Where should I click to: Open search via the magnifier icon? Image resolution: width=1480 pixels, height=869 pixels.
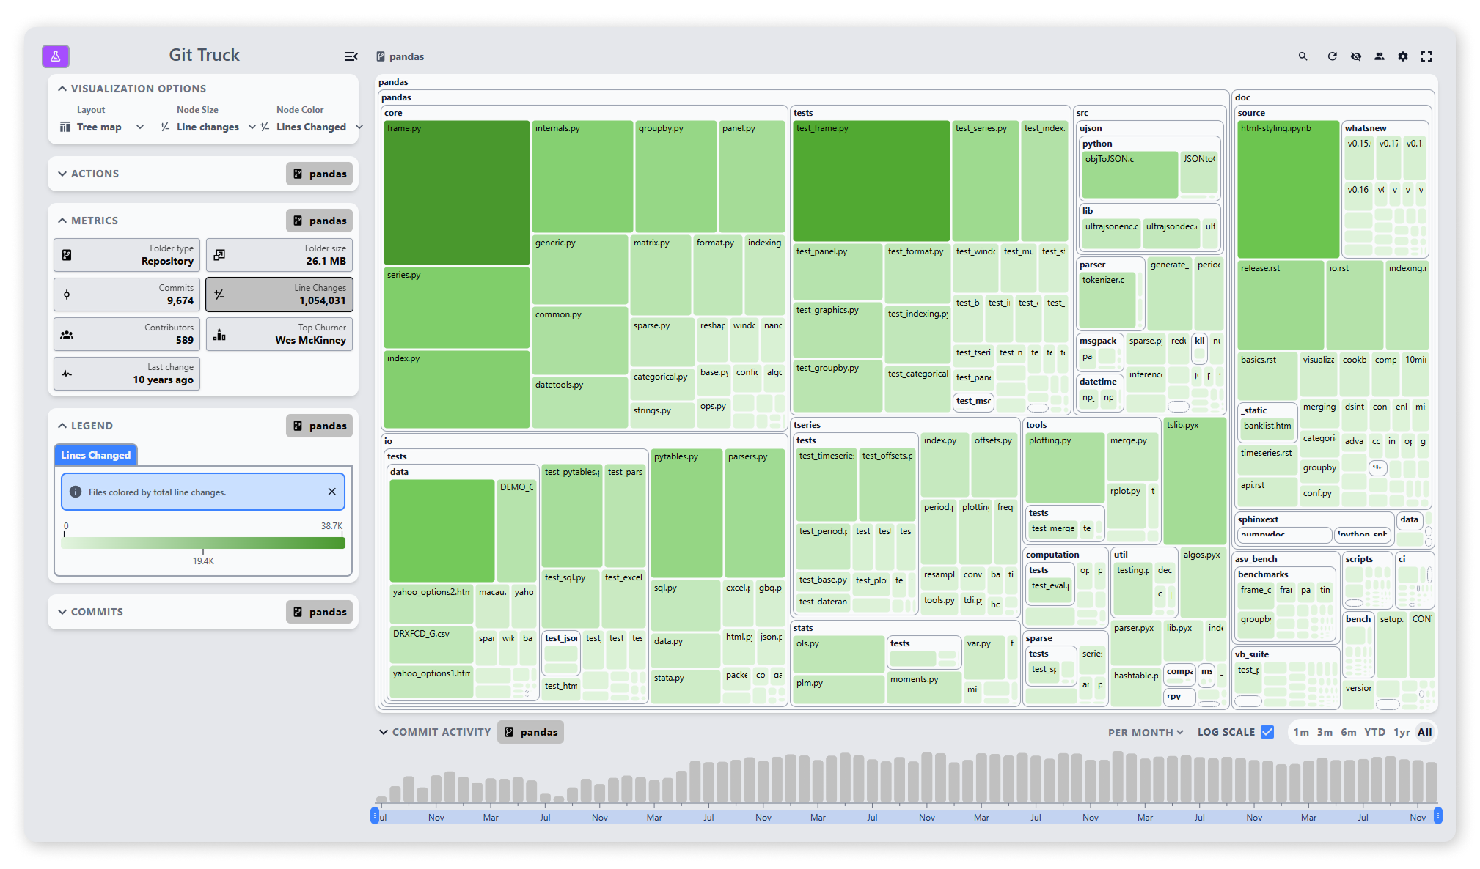tap(1303, 56)
